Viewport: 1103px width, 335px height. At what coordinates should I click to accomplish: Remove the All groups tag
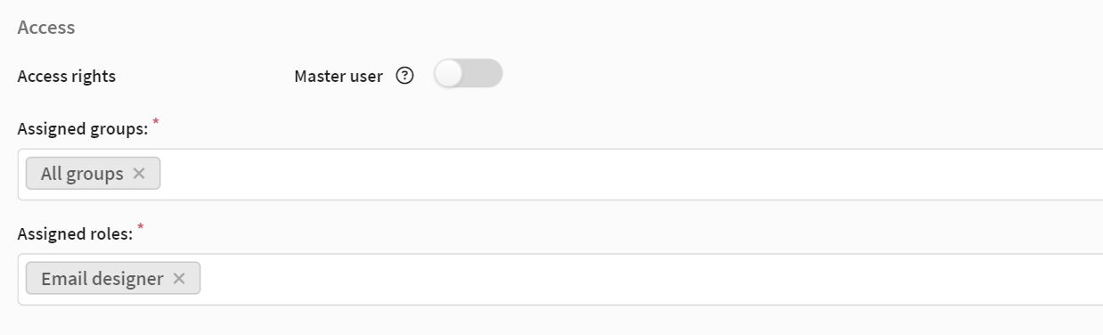coord(139,174)
